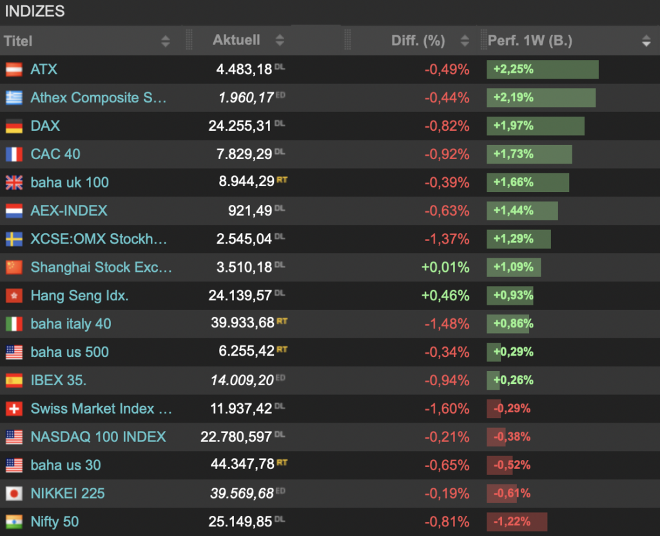
Task: Click the Shanghai change +0,01%
Action: [x=445, y=267]
